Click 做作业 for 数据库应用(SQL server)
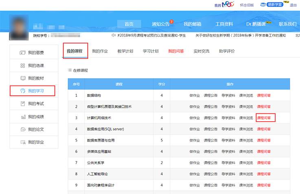The height and width of the screenshot is (194, 300). pyautogui.click(x=195, y=129)
